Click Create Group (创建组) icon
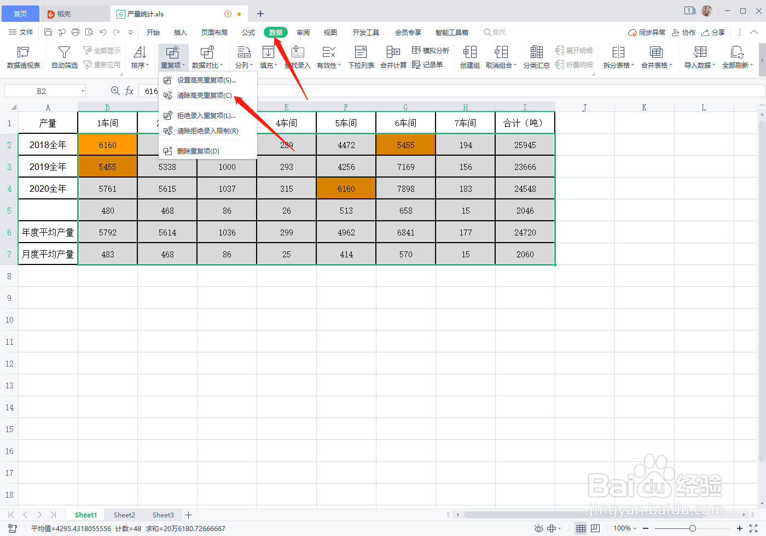This screenshot has height=536, width=766. [470, 57]
